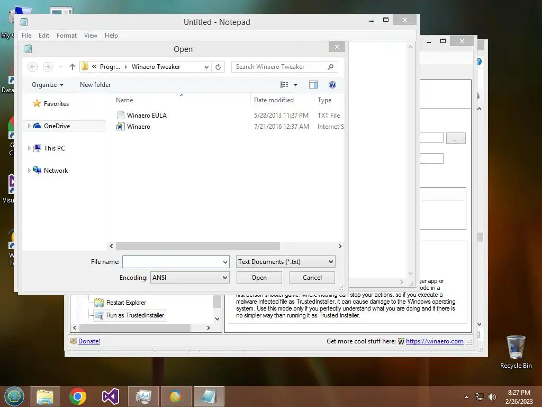The width and height of the screenshot is (542, 407).
Task: Expand the File name combo box
Action: 225,262
